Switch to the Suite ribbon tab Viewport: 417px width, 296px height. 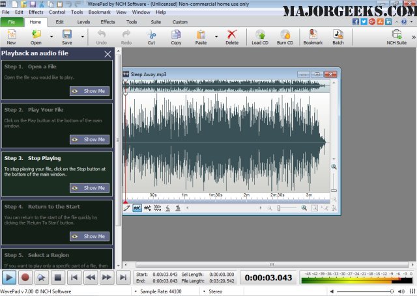[x=156, y=22]
